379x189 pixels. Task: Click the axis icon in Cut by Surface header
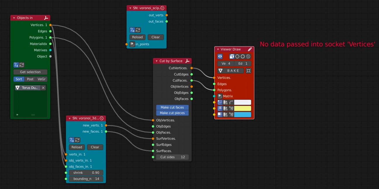[187, 61]
